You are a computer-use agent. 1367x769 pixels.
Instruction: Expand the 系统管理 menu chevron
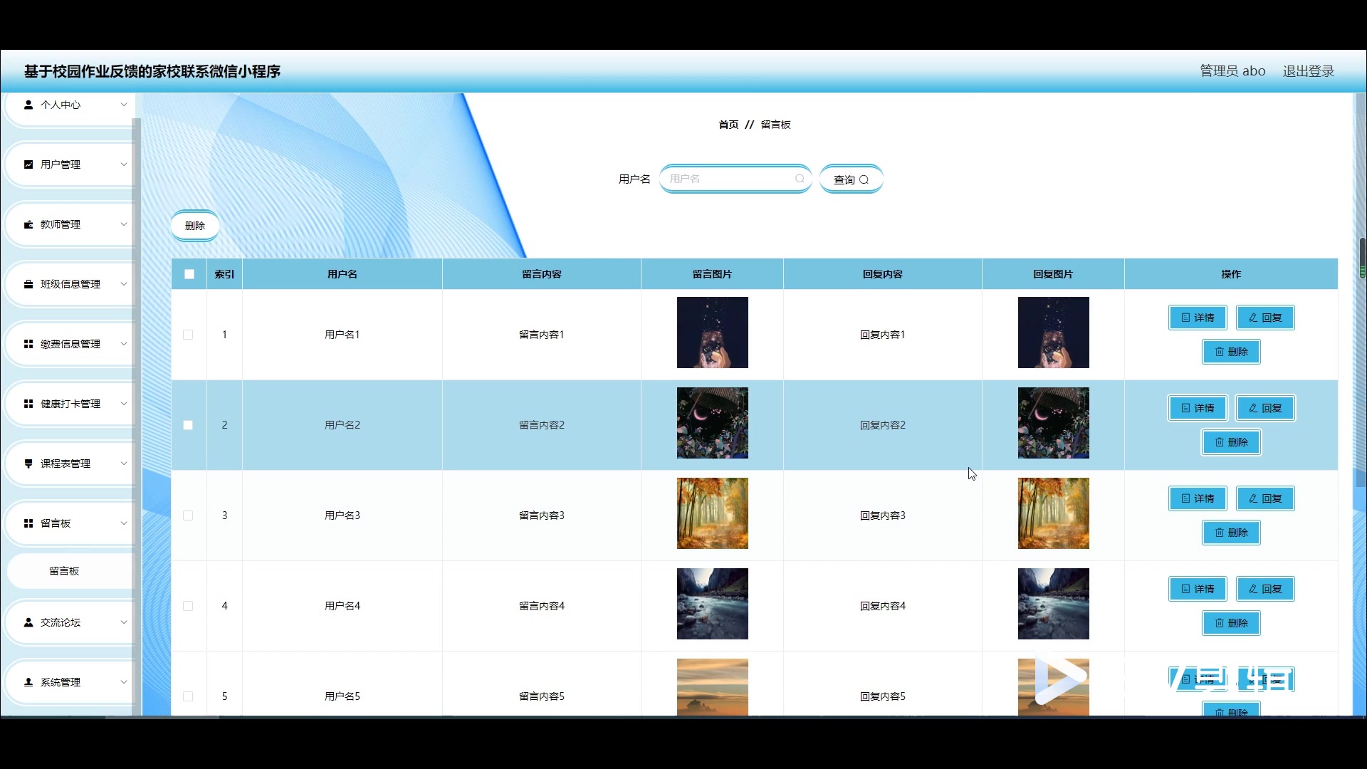click(124, 682)
